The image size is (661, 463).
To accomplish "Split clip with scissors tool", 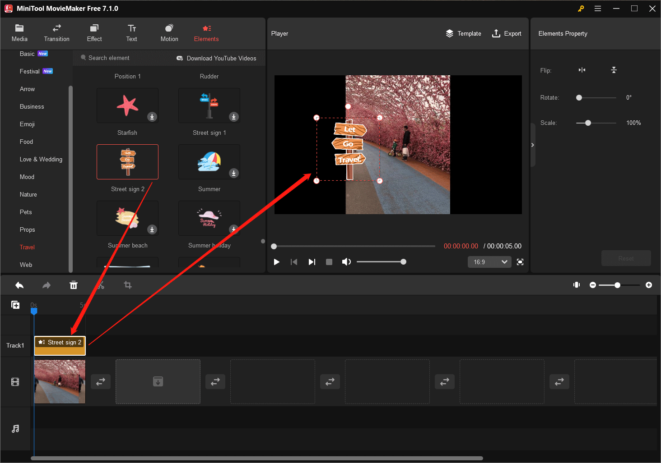I will [100, 285].
